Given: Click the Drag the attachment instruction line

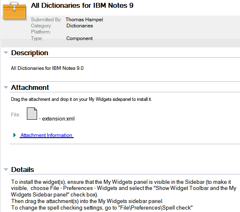Looking at the screenshot, I should 81,99.
